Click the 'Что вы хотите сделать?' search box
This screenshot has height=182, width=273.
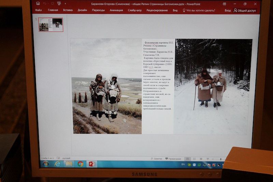tap(199, 11)
